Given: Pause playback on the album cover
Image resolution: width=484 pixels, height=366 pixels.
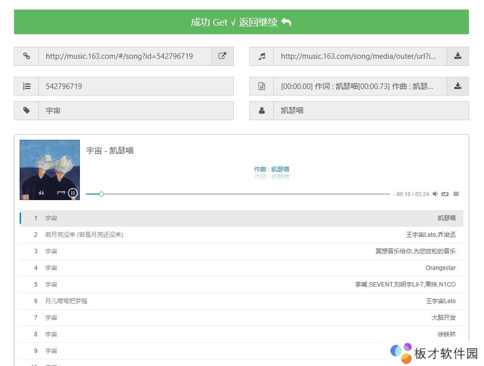Looking at the screenshot, I should [x=73, y=193].
